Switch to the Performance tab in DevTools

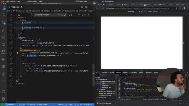[x=133, y=72]
